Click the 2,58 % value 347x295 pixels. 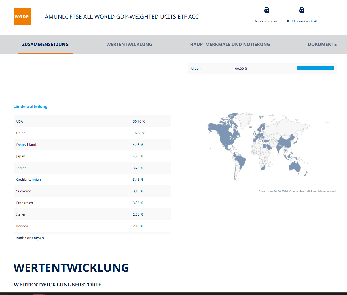click(138, 214)
